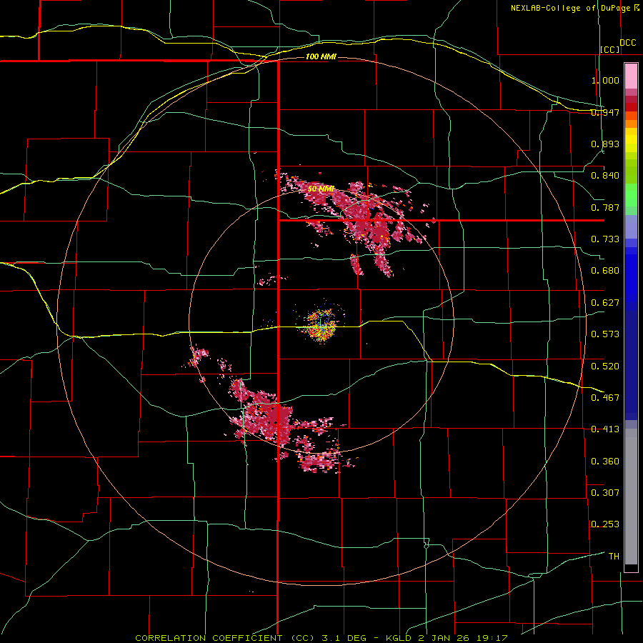Screen dimensions: 643x643
Task: Select the 0.893 scale value
Action: (x=605, y=144)
